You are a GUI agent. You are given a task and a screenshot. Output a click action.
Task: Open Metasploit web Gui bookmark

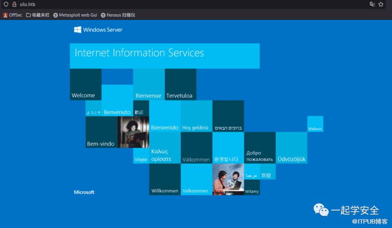click(75, 15)
